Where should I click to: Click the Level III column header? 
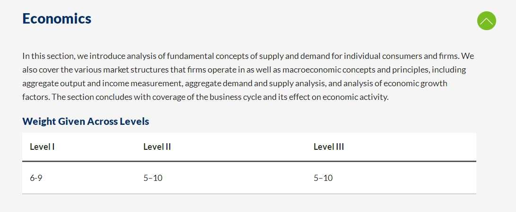[x=329, y=147]
